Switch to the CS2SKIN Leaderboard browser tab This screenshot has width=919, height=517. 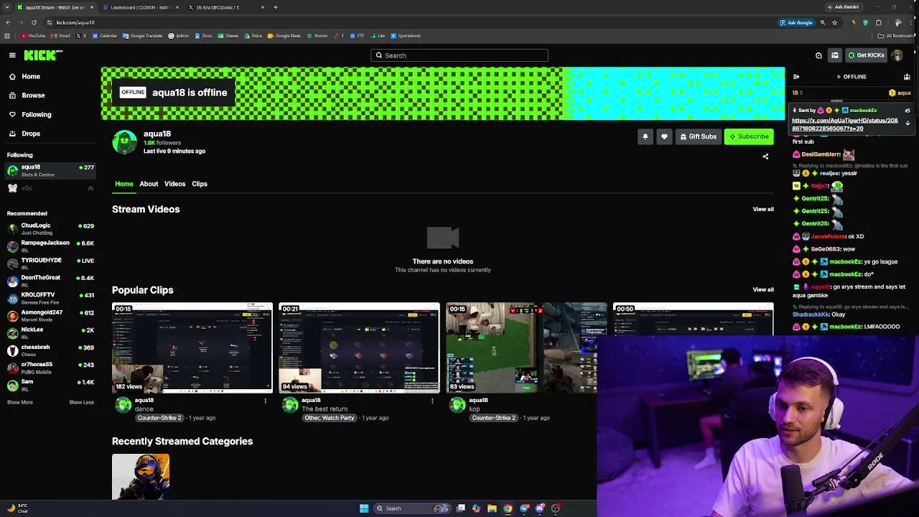point(140,7)
